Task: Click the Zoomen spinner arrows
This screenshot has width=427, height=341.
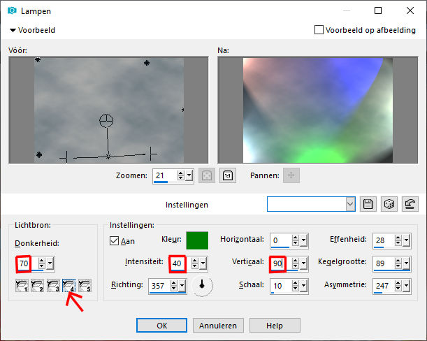Action: point(181,175)
